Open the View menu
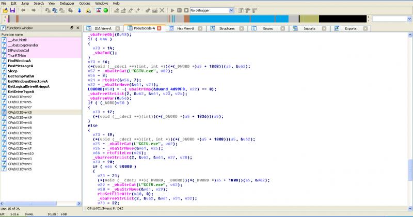This screenshot has height=217, width=413. click(52, 3)
